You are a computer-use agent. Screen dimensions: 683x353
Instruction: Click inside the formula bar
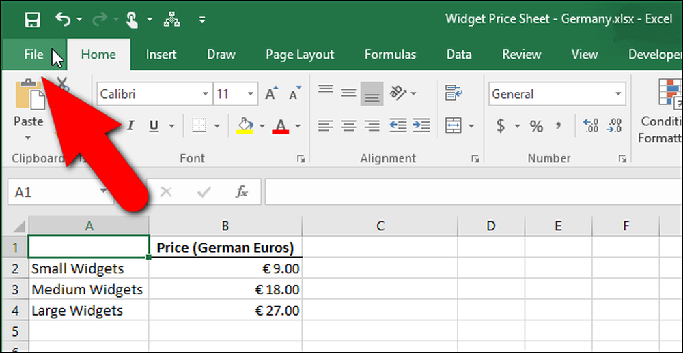coord(473,191)
